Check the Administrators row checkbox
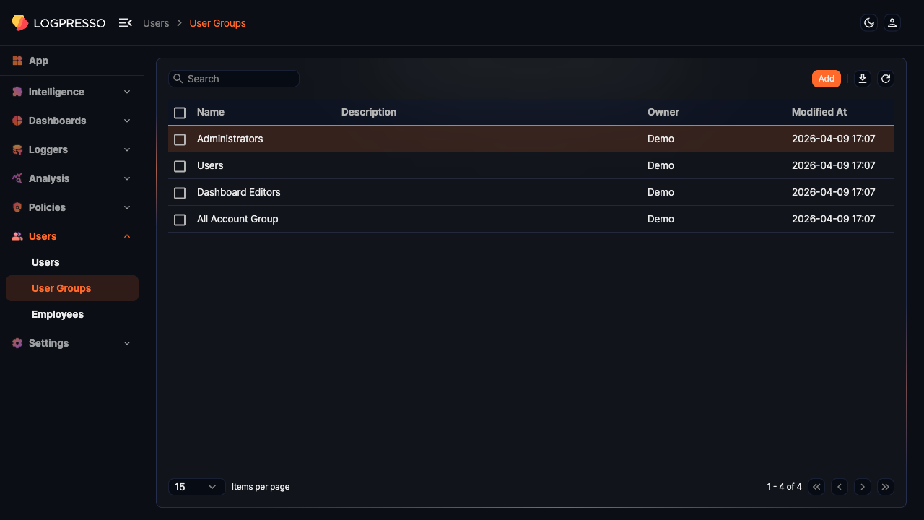This screenshot has height=520, width=924. coord(180,139)
